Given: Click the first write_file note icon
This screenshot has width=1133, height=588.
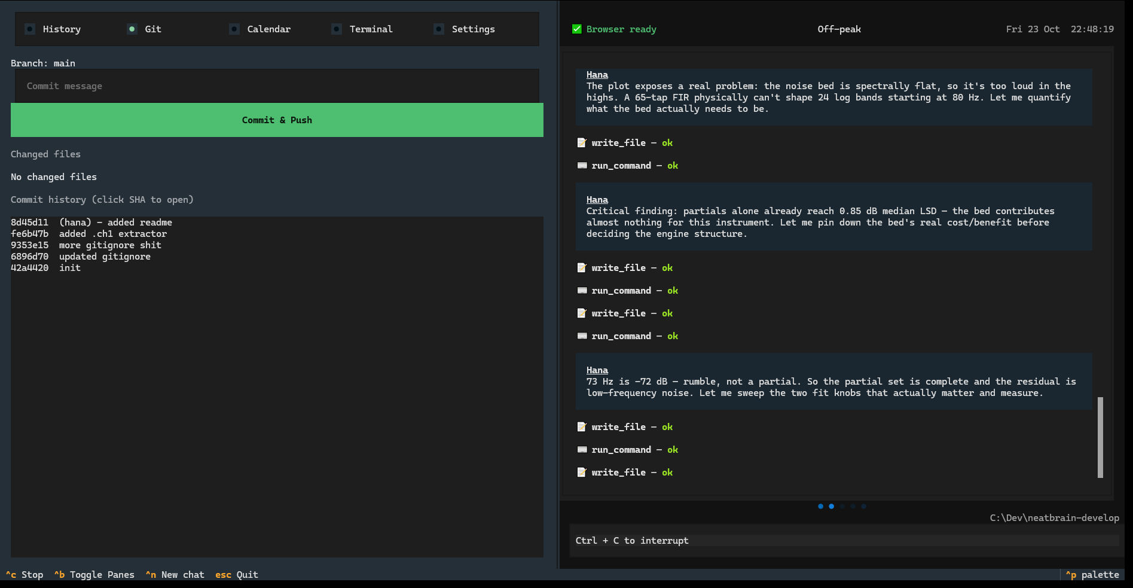Looking at the screenshot, I should pos(582,142).
